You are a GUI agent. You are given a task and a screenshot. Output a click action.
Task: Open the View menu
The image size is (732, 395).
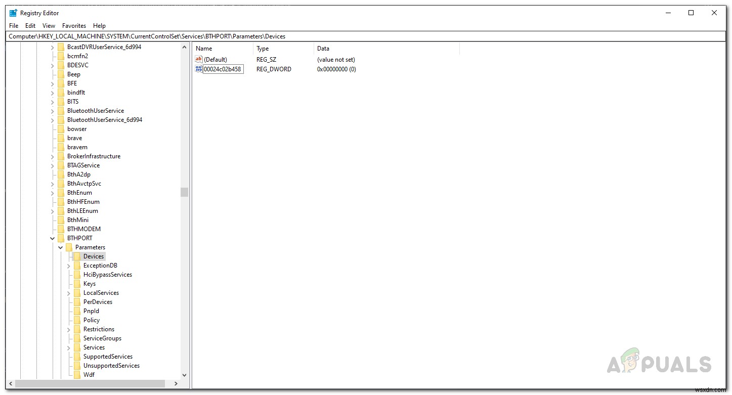click(49, 26)
